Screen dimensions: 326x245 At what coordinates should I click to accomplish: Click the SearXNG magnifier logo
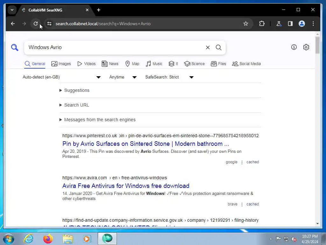[15, 48]
